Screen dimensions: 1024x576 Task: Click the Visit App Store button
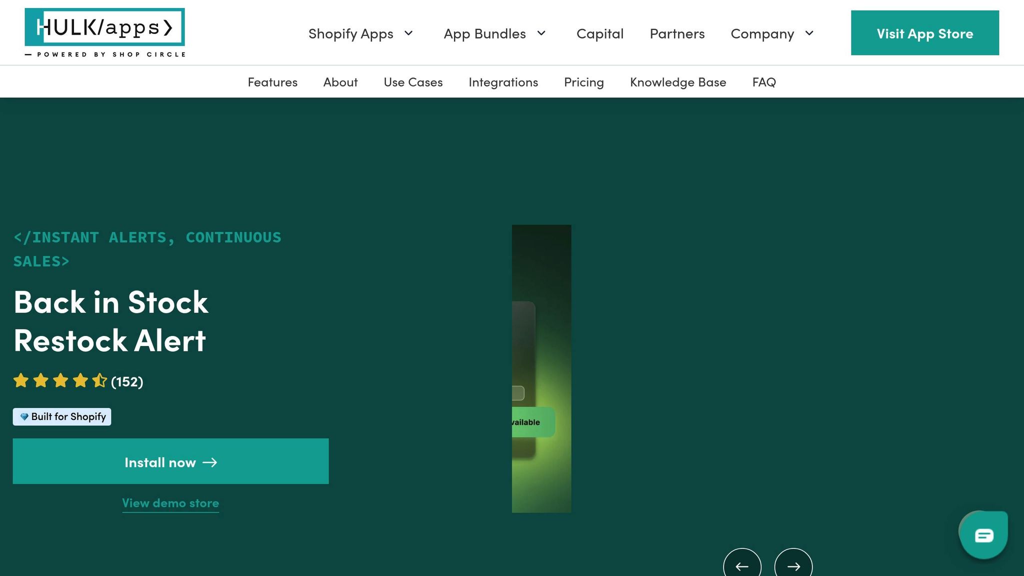pyautogui.click(x=924, y=33)
